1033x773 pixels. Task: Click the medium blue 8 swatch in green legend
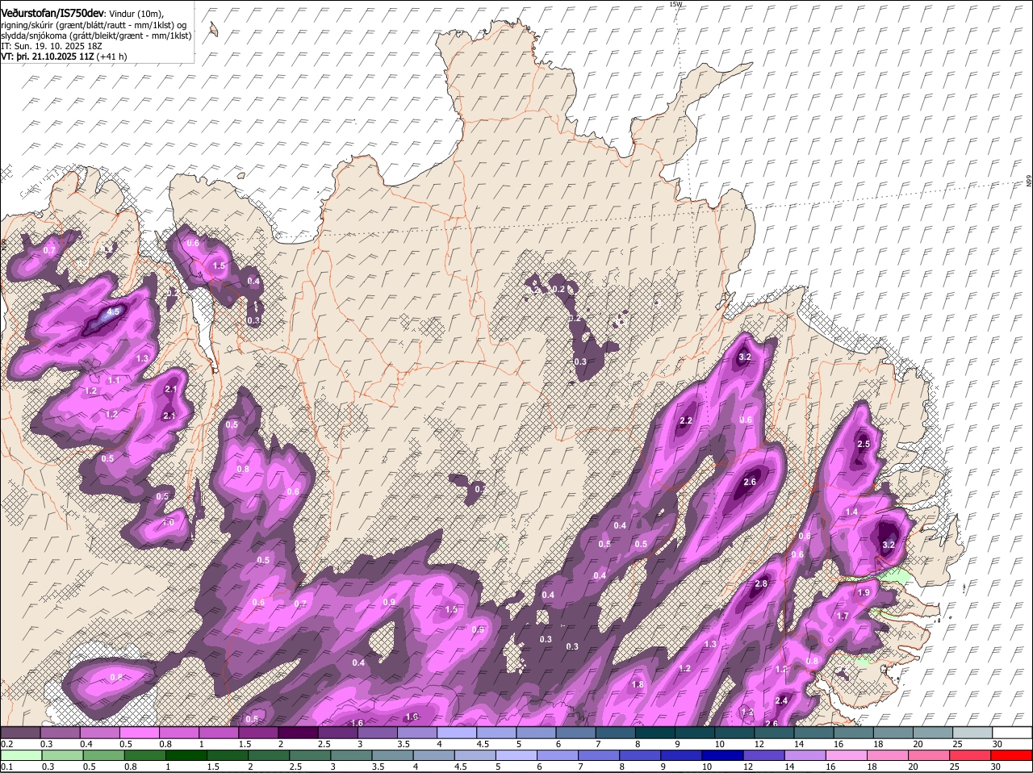coord(641,755)
